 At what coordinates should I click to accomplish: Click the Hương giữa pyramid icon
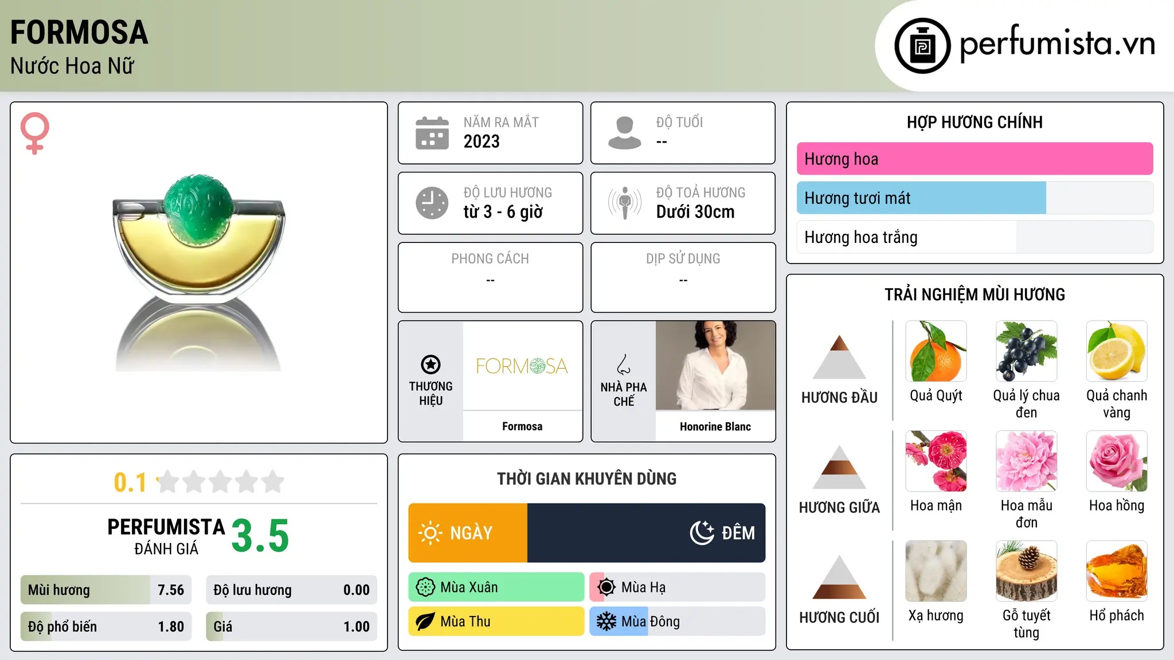pyautogui.click(x=839, y=467)
